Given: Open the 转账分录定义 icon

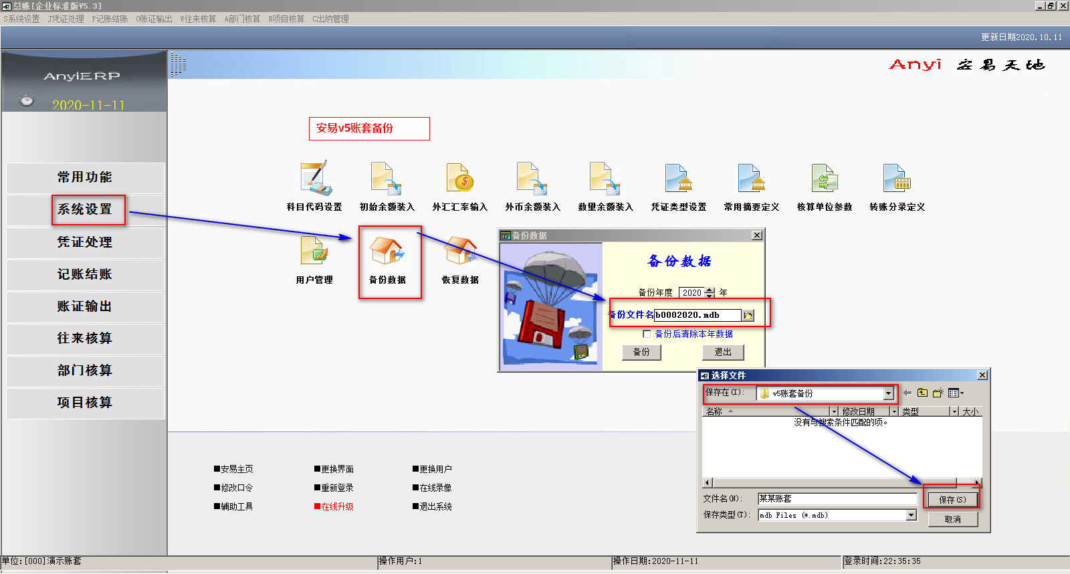Looking at the screenshot, I should 897,179.
